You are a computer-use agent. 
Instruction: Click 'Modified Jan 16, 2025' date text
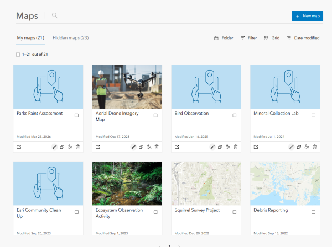(191, 137)
